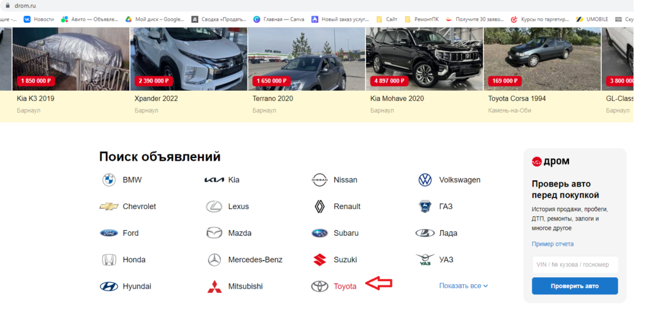Open the Mercedes-Benz listings link
646x310 pixels.
pyautogui.click(x=255, y=260)
